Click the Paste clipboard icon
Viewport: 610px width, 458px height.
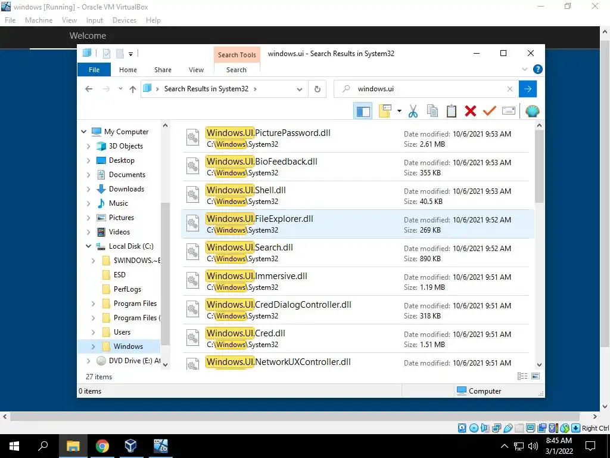(452, 112)
